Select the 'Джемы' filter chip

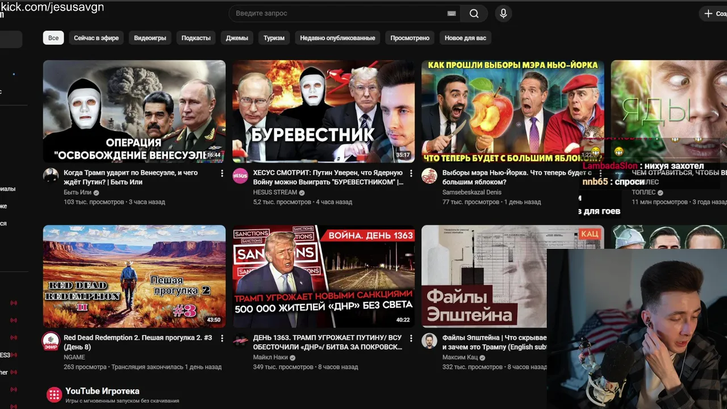coord(237,38)
